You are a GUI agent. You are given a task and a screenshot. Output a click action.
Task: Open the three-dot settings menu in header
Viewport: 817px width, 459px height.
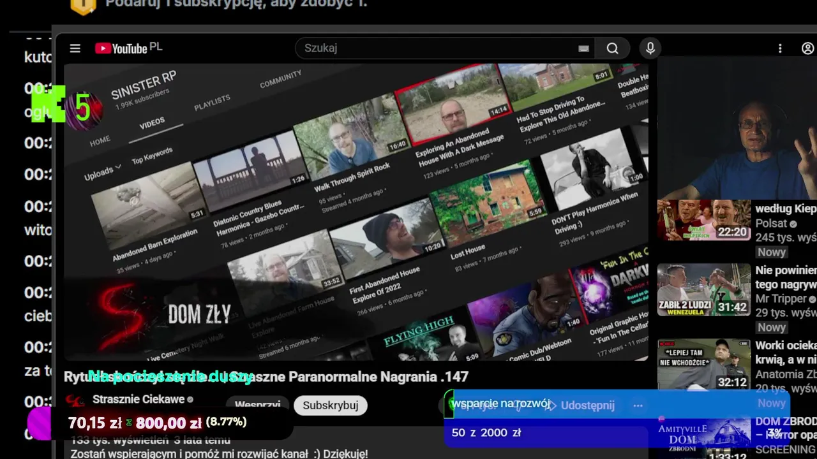780,48
